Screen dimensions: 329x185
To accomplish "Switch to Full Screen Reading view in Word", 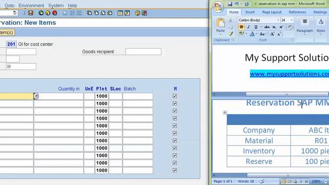I will click(289, 181).
